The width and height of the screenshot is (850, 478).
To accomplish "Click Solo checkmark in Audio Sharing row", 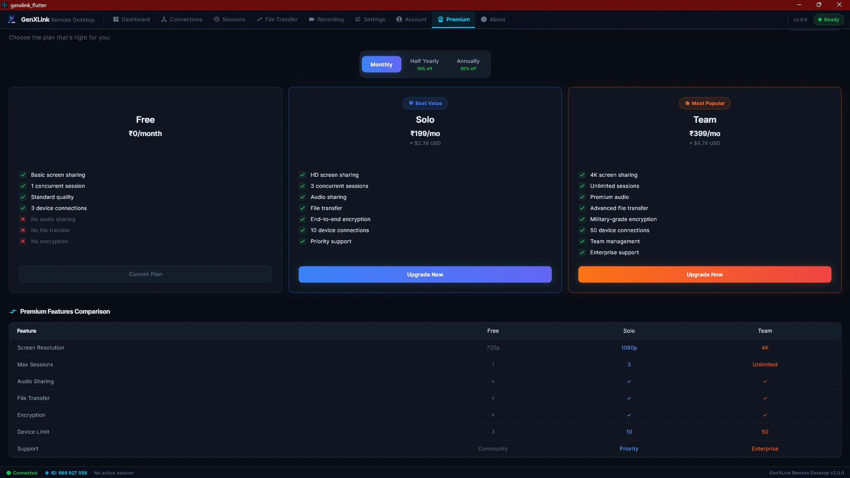I will 629,381.
